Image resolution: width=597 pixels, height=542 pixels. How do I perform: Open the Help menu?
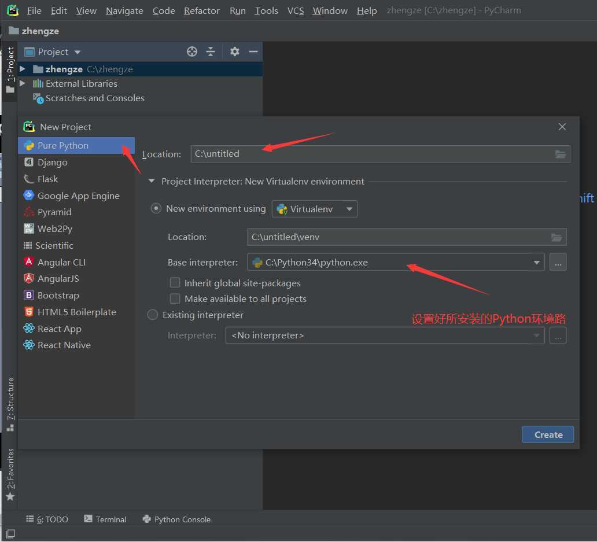tap(367, 10)
